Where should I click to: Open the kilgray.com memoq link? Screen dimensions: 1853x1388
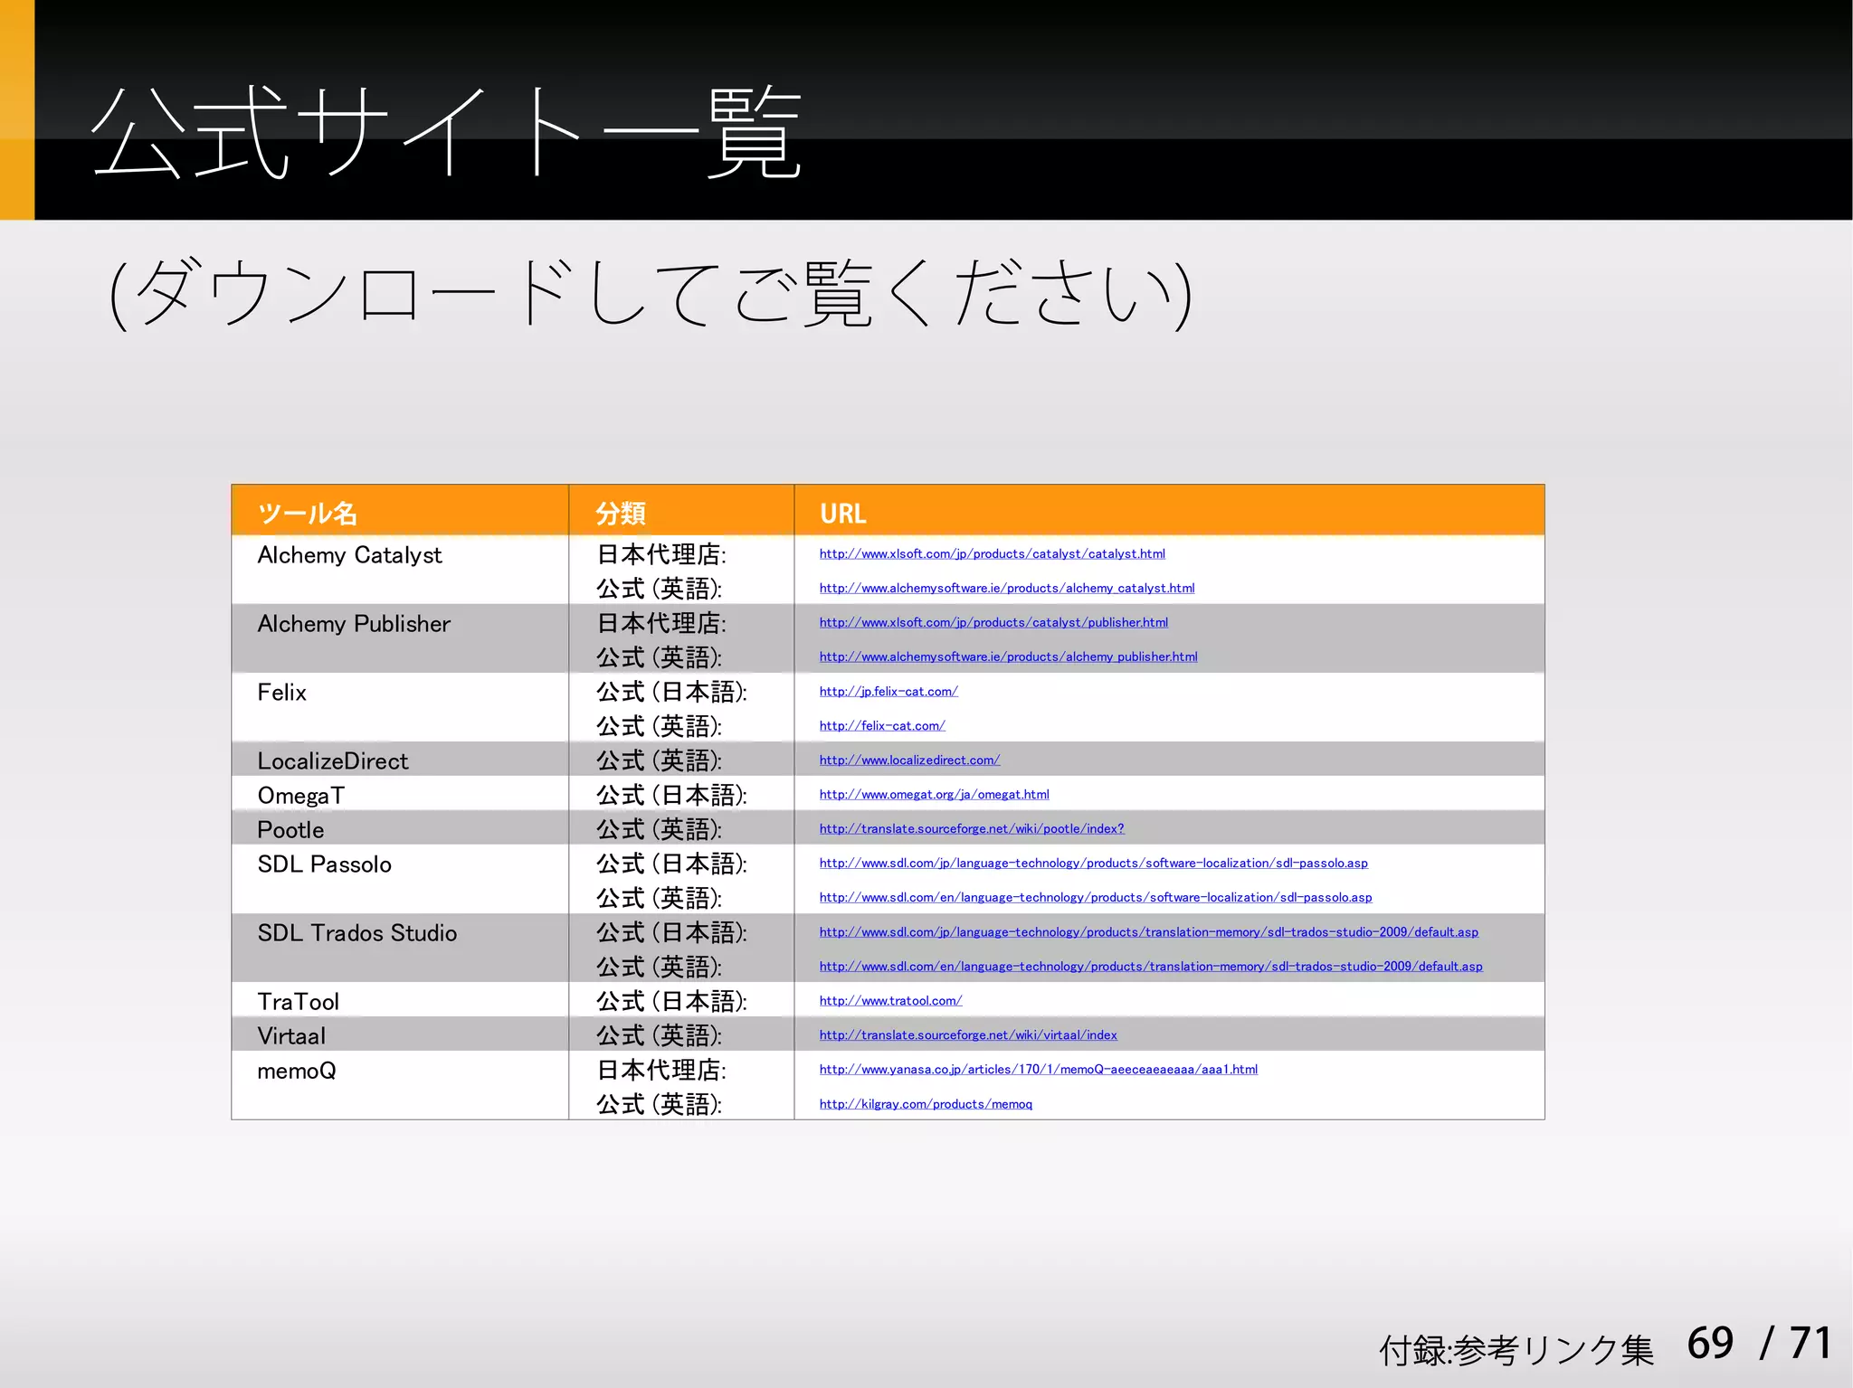pyautogui.click(x=925, y=1103)
